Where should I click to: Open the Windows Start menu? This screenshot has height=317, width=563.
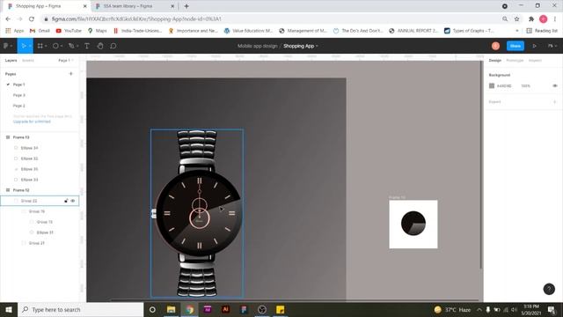click(9, 309)
